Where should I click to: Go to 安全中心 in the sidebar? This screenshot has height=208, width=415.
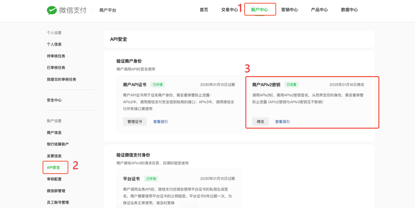(x=54, y=100)
